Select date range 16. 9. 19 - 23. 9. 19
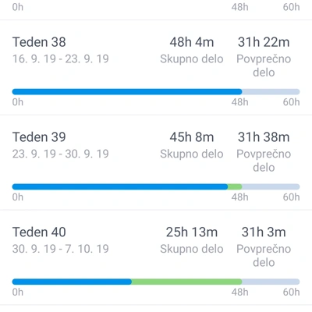 (61, 58)
